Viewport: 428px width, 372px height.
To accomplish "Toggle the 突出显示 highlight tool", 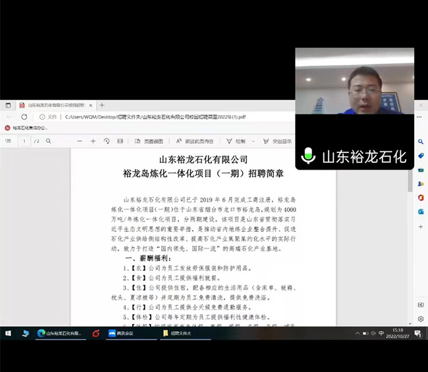I will 278,141.
